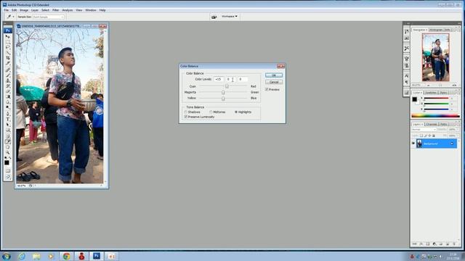Toggle Quick Mask mode icon
This screenshot has width=465, height=261.
point(8,171)
